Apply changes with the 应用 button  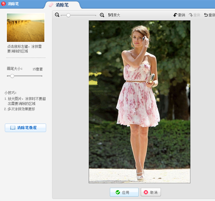[124, 192]
